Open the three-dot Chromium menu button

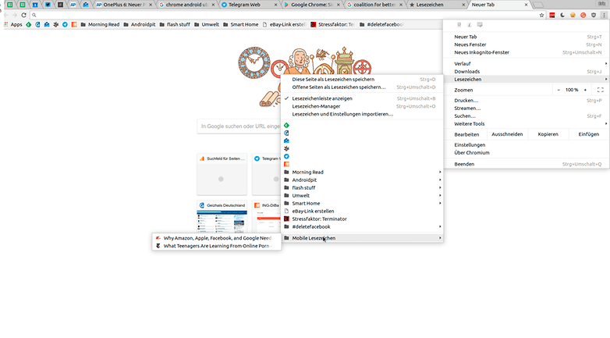pyautogui.click(x=604, y=15)
